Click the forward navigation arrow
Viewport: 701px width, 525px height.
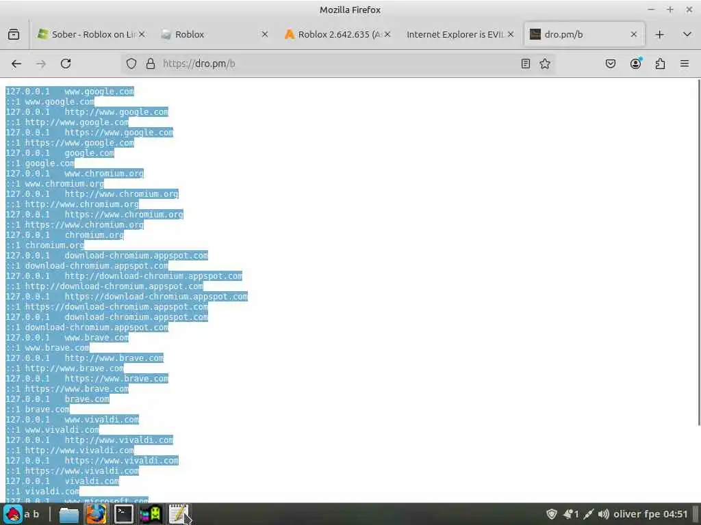click(x=41, y=64)
